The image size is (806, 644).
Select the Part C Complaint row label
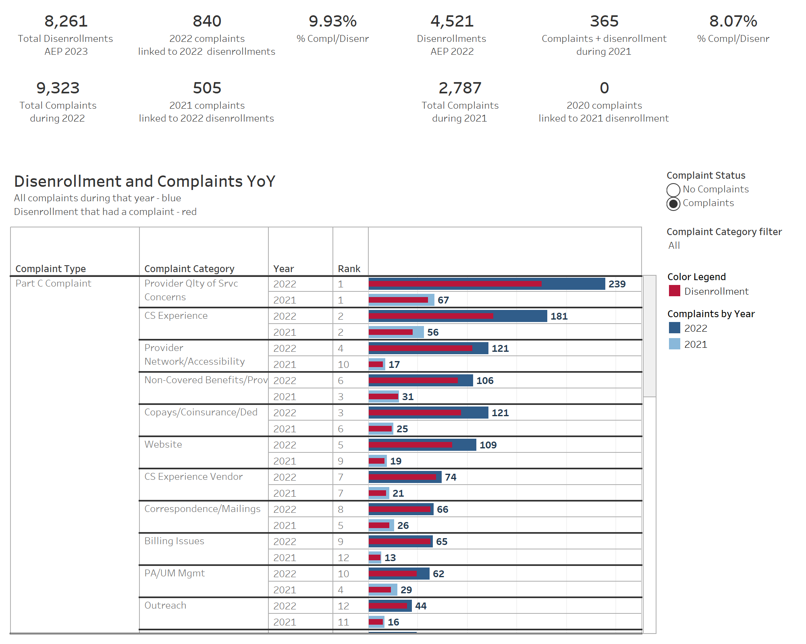pyautogui.click(x=54, y=283)
